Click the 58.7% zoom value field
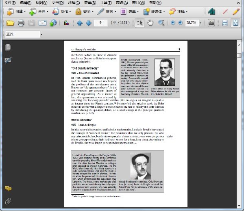 (x=192, y=23)
